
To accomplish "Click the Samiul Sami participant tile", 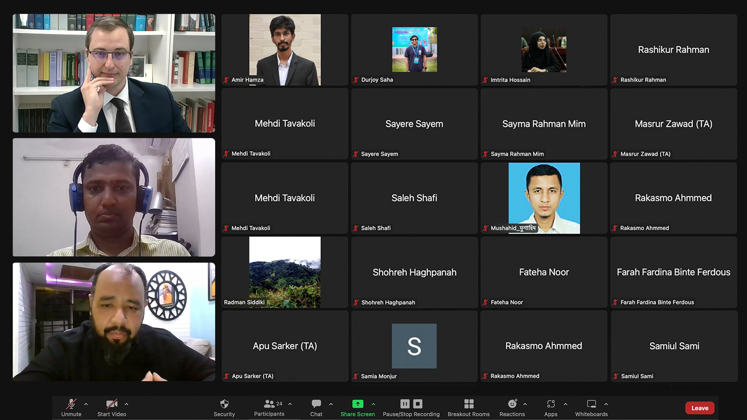I will (674, 346).
